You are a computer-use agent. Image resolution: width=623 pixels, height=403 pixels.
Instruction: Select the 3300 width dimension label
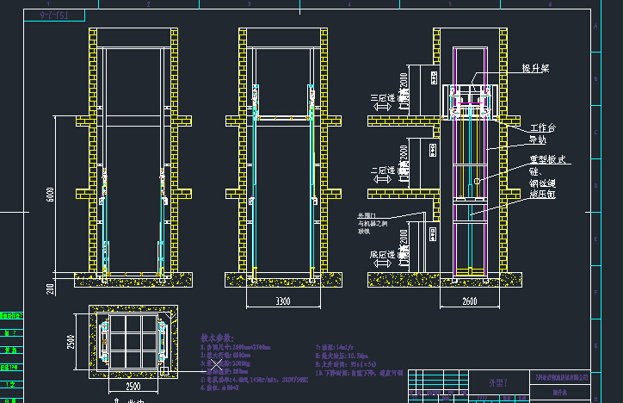(283, 301)
